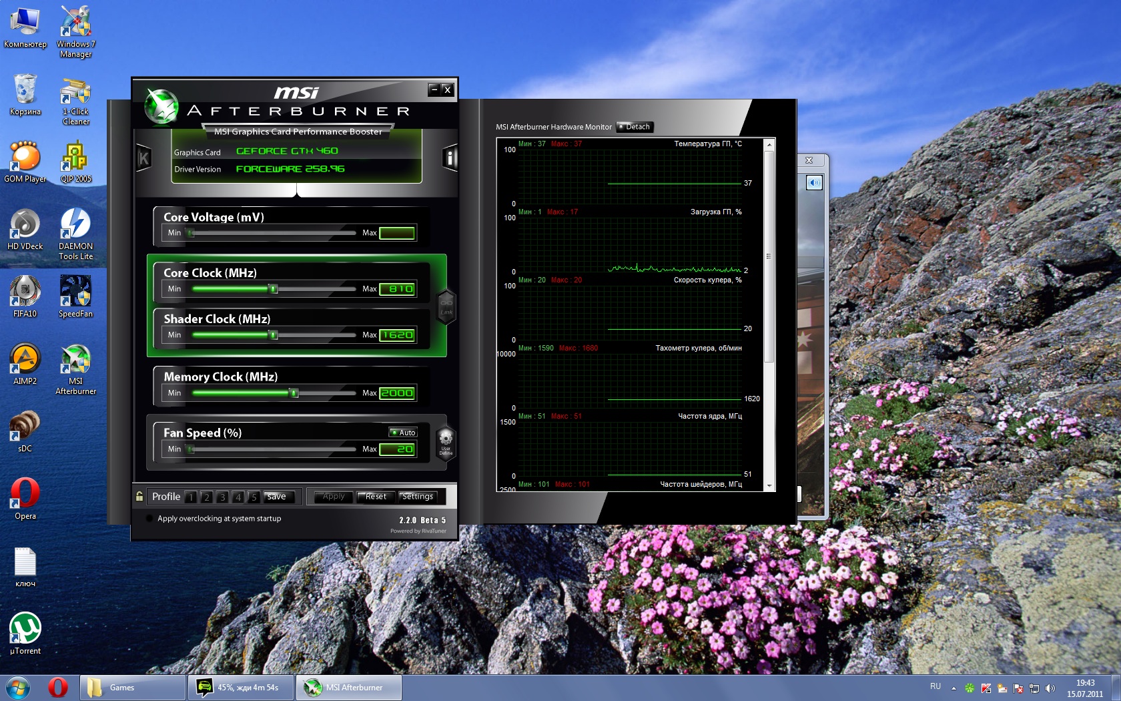Select profile slot 4
Image resolution: width=1121 pixels, height=701 pixels.
[238, 497]
